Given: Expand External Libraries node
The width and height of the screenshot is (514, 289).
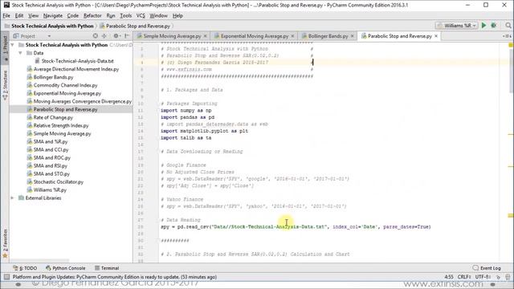Looking at the screenshot, I should [13, 198].
